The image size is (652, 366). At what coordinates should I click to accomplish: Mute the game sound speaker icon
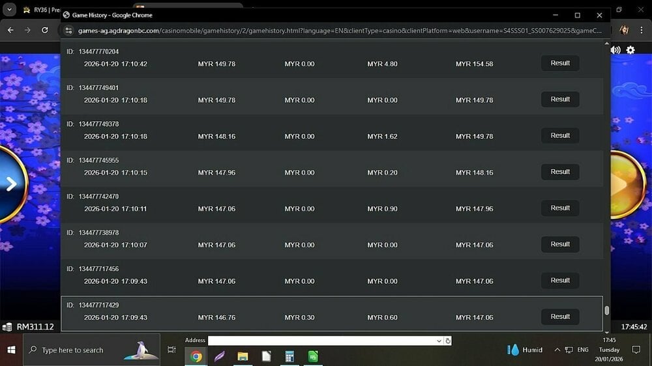615,50
